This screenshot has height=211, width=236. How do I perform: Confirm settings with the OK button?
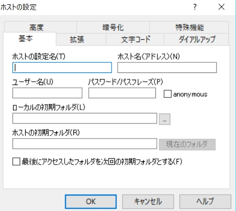coord(91,202)
